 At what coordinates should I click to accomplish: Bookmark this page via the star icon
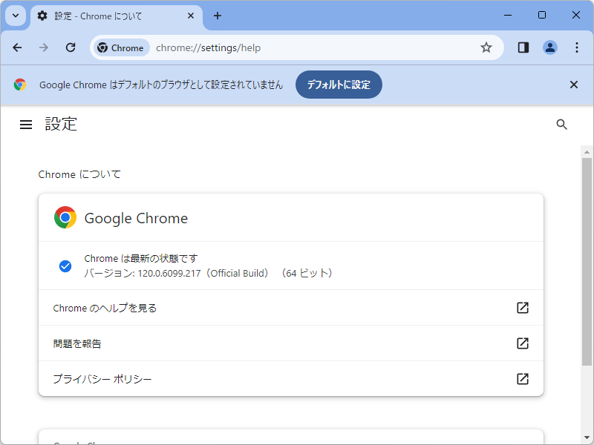click(x=486, y=47)
